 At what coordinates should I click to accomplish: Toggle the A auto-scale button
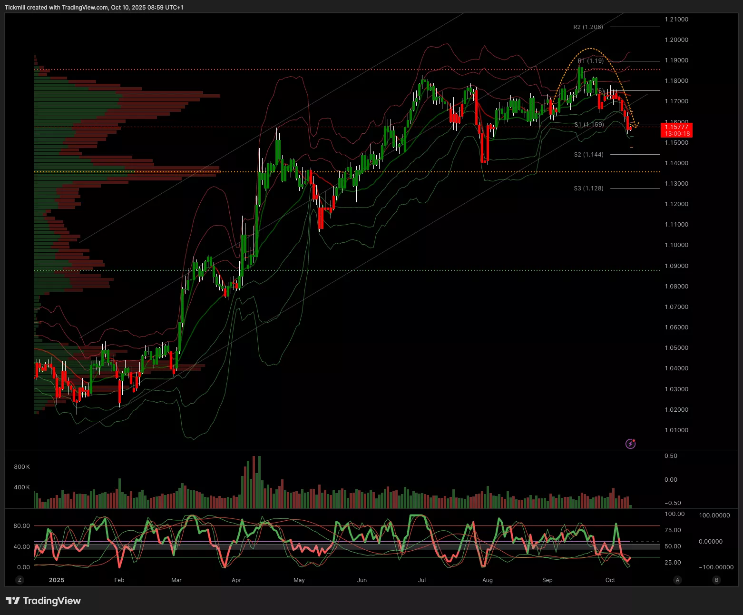[677, 580]
